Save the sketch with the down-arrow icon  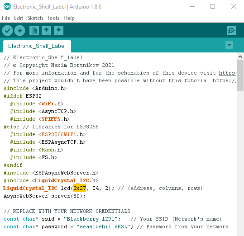(58, 31)
